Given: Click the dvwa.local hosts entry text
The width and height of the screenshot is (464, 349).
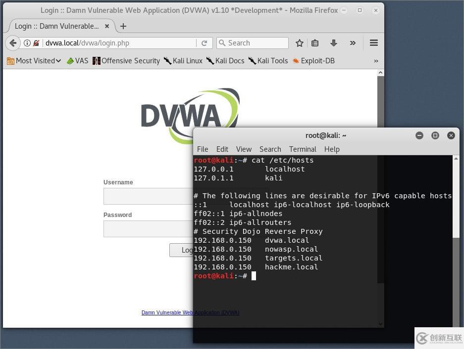Looking at the screenshot, I should [x=287, y=240].
